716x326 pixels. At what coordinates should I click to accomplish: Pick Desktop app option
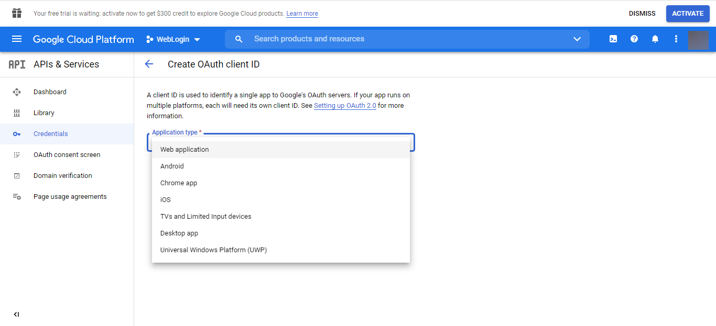coord(281,233)
